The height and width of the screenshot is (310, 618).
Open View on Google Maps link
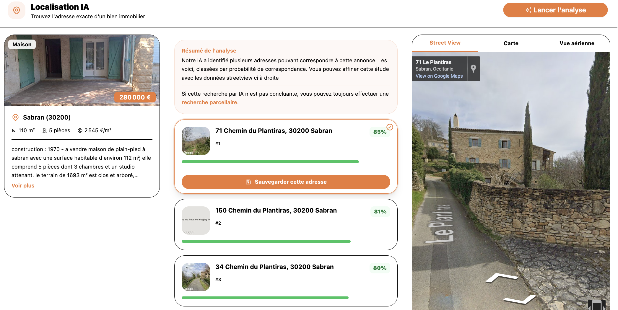[439, 76]
